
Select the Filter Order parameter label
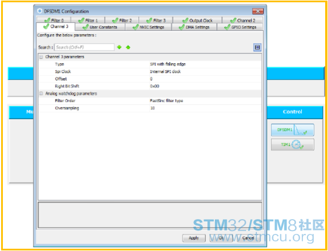(65, 101)
